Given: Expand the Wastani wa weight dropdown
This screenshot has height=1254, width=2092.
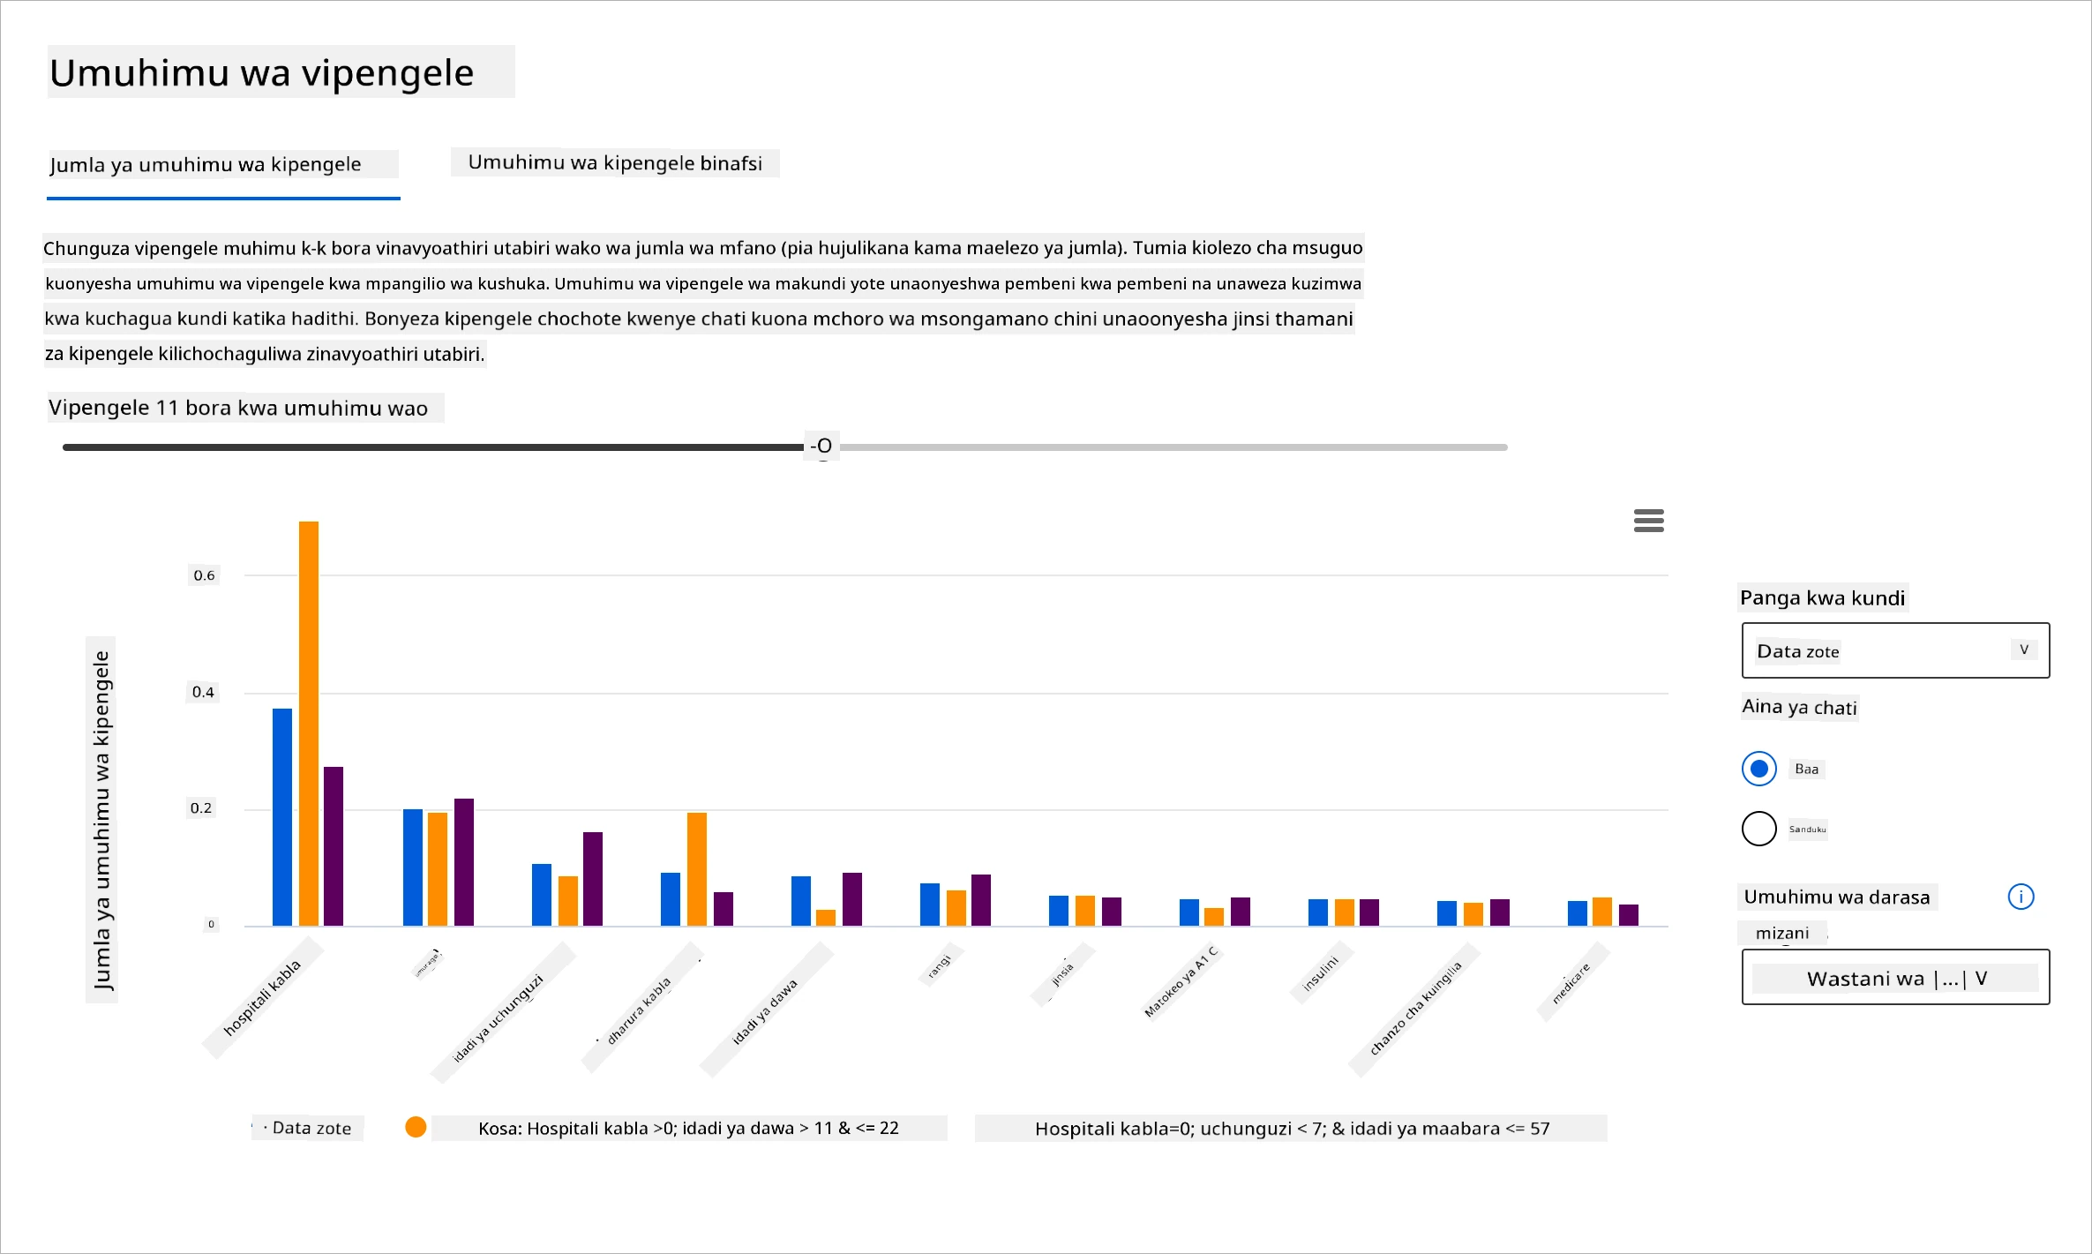Looking at the screenshot, I should pos(1895,977).
